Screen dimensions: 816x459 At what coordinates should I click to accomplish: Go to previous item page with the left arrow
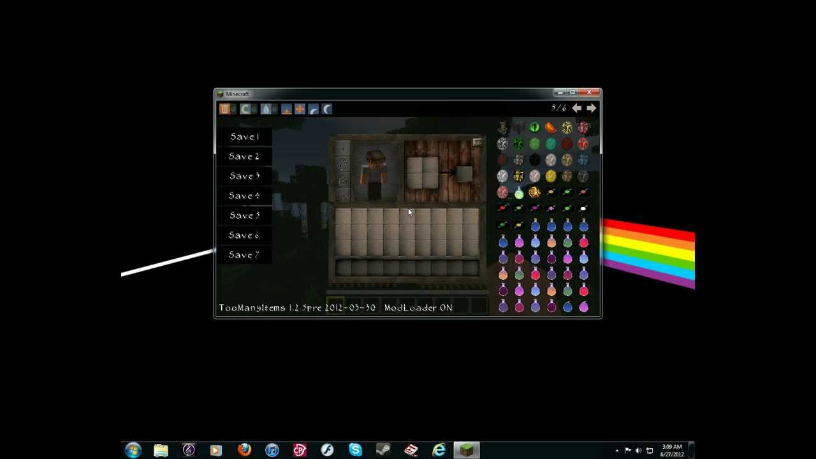pyautogui.click(x=576, y=108)
